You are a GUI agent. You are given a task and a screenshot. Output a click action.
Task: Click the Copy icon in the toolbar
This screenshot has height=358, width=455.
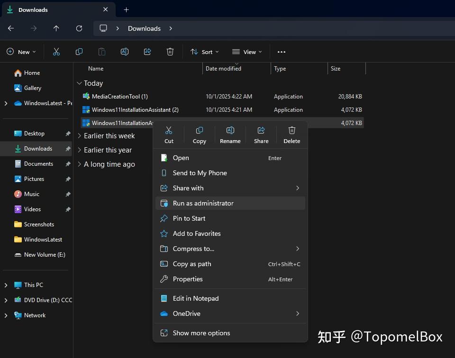(79, 52)
